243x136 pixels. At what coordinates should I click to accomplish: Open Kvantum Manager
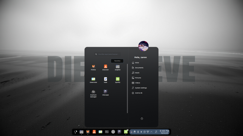93,94
